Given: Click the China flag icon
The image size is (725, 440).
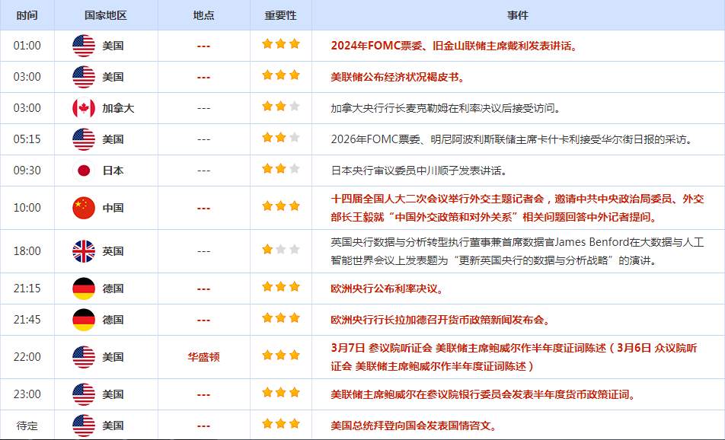Looking at the screenshot, I should pyautogui.click(x=84, y=208).
